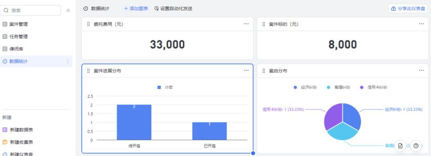Click 已开庭 axis label
The width and height of the screenshot is (431, 156).
tap(210, 146)
